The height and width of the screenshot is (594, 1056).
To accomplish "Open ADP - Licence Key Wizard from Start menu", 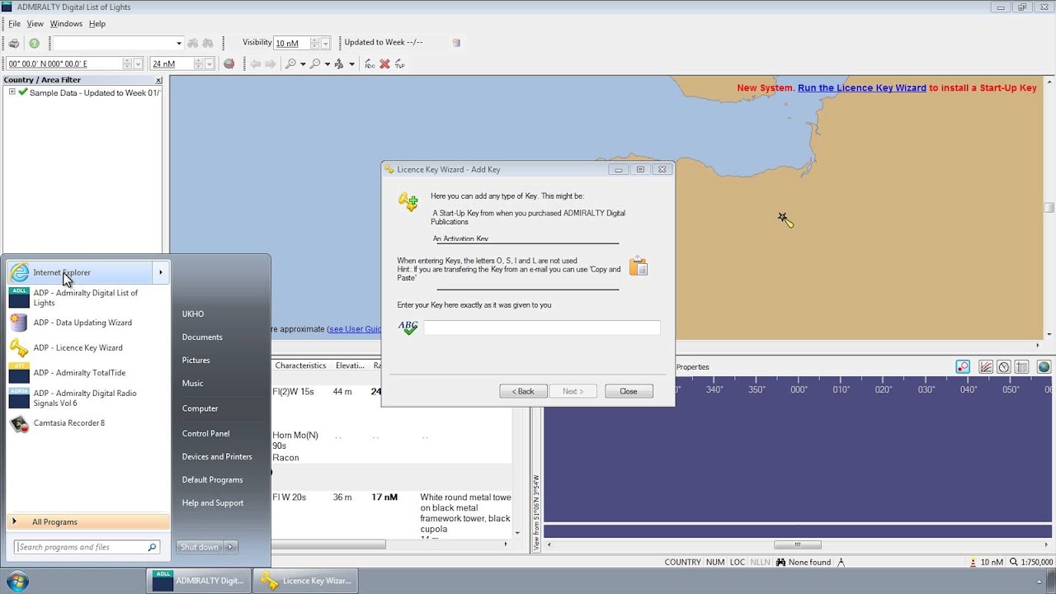I will [88, 347].
